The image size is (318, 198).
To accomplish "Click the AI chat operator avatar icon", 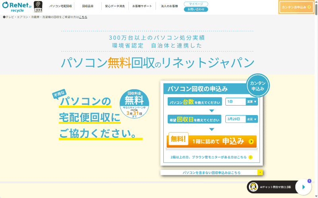I will click(x=253, y=187).
